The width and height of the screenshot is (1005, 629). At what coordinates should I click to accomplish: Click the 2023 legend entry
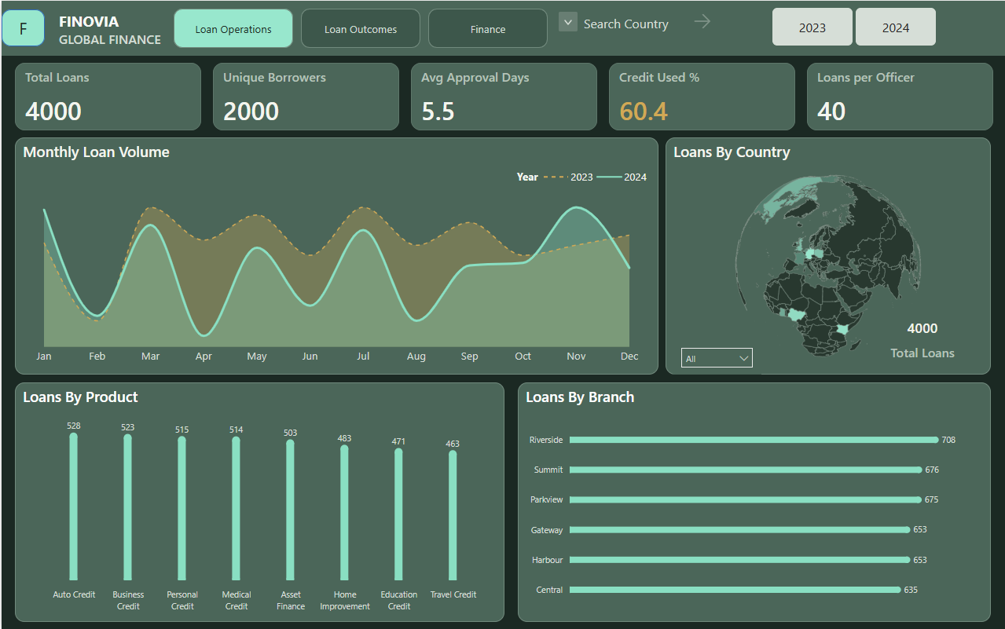click(568, 177)
